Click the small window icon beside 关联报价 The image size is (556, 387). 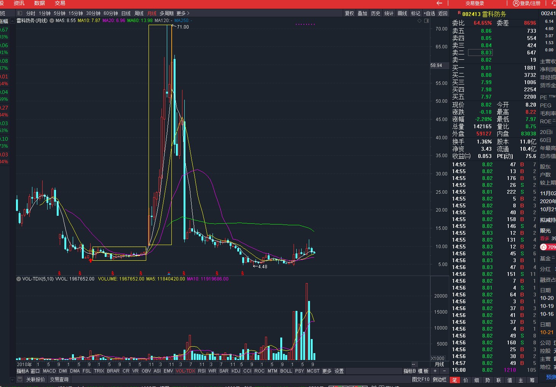pos(20,379)
